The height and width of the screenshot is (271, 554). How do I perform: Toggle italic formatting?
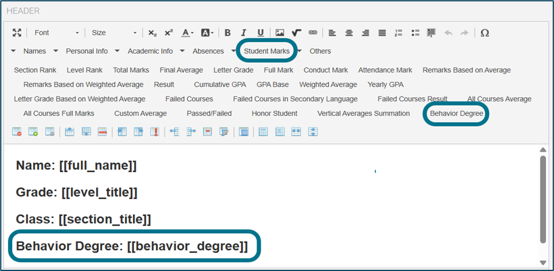[244, 32]
